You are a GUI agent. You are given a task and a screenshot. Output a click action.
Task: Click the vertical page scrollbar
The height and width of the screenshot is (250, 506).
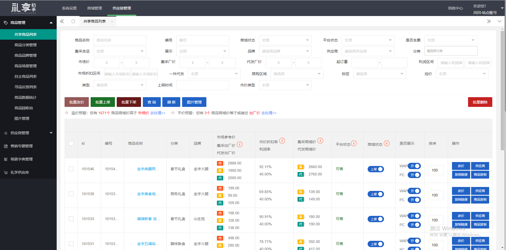click(503, 91)
